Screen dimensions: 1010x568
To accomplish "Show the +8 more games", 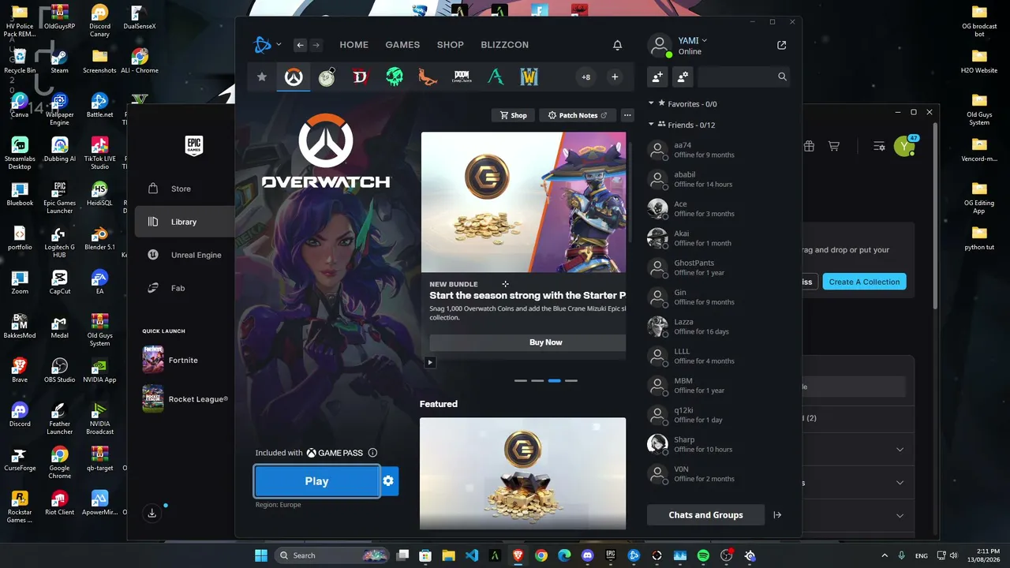I will point(585,77).
